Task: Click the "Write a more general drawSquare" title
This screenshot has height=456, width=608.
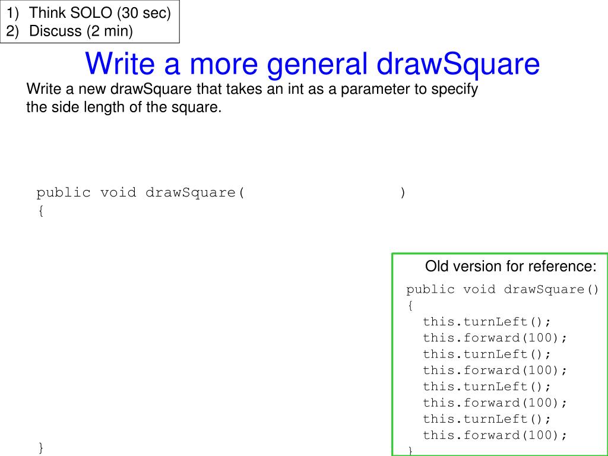Action: click(x=312, y=64)
